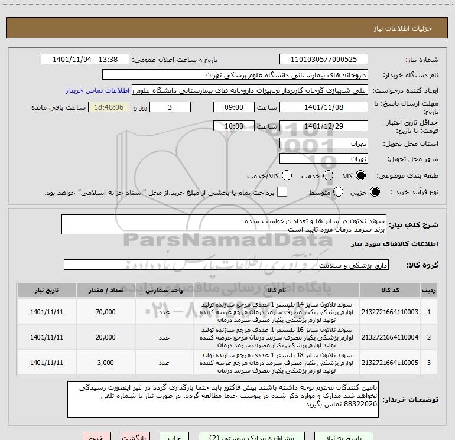
Task: Click the remaining days field showing 3
Action: [x=170, y=107]
